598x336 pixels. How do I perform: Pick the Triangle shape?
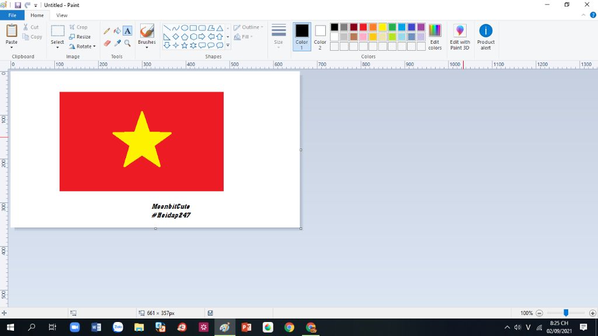coord(220,28)
